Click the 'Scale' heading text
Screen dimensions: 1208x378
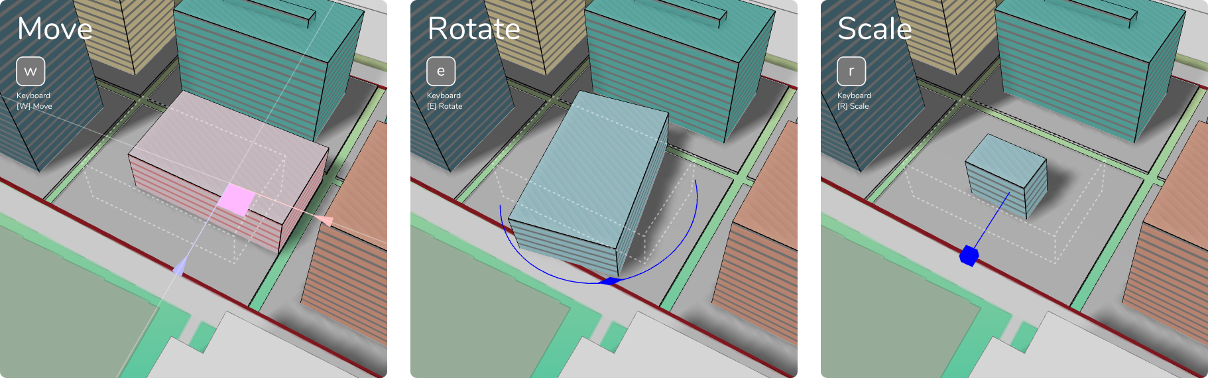[875, 29]
